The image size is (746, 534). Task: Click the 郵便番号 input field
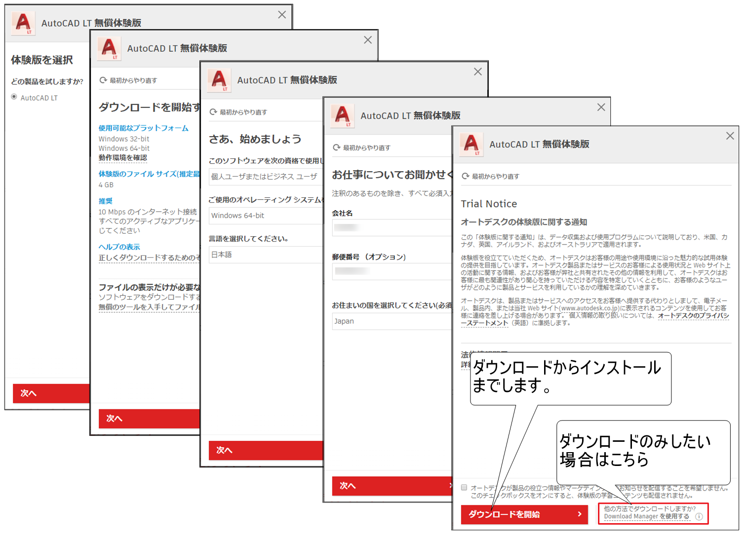393,271
